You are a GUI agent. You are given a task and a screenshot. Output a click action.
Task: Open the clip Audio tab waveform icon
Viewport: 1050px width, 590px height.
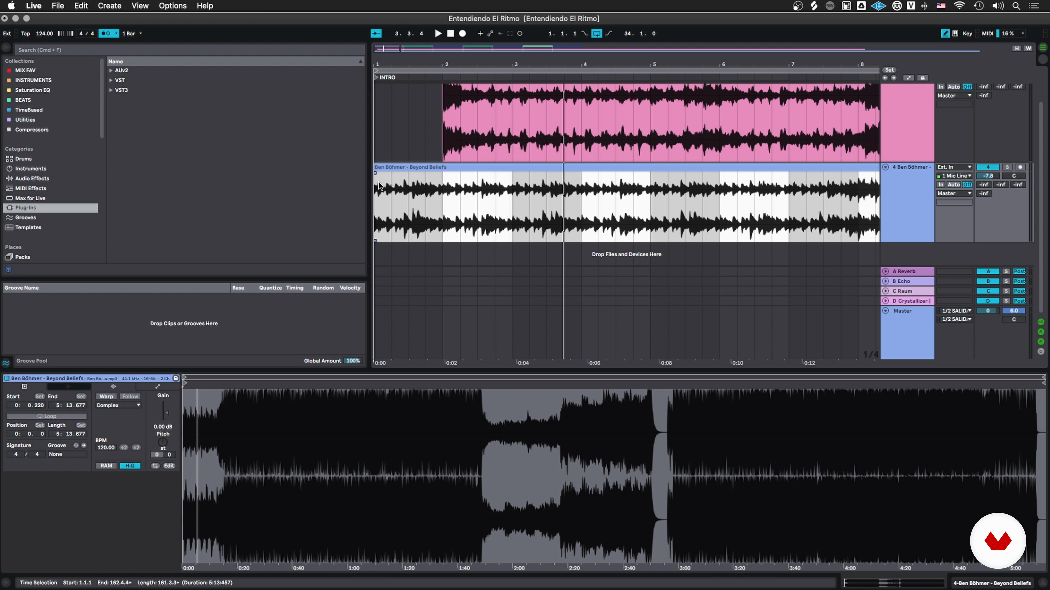113,387
